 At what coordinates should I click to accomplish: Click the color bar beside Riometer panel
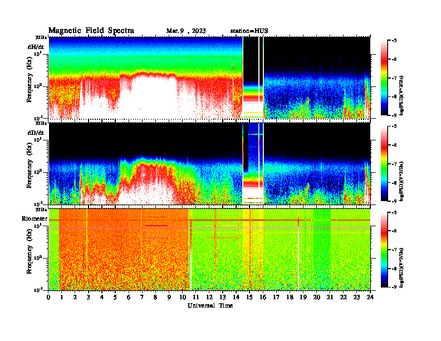point(384,250)
